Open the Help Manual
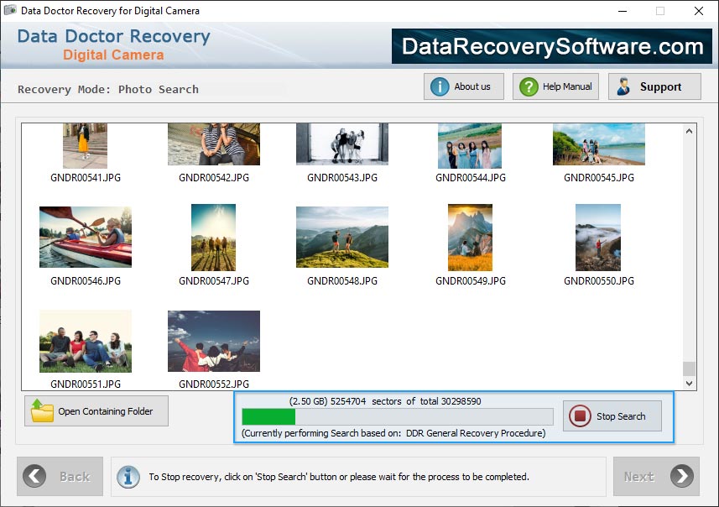Screen dimensions: 719x507 click(x=555, y=86)
